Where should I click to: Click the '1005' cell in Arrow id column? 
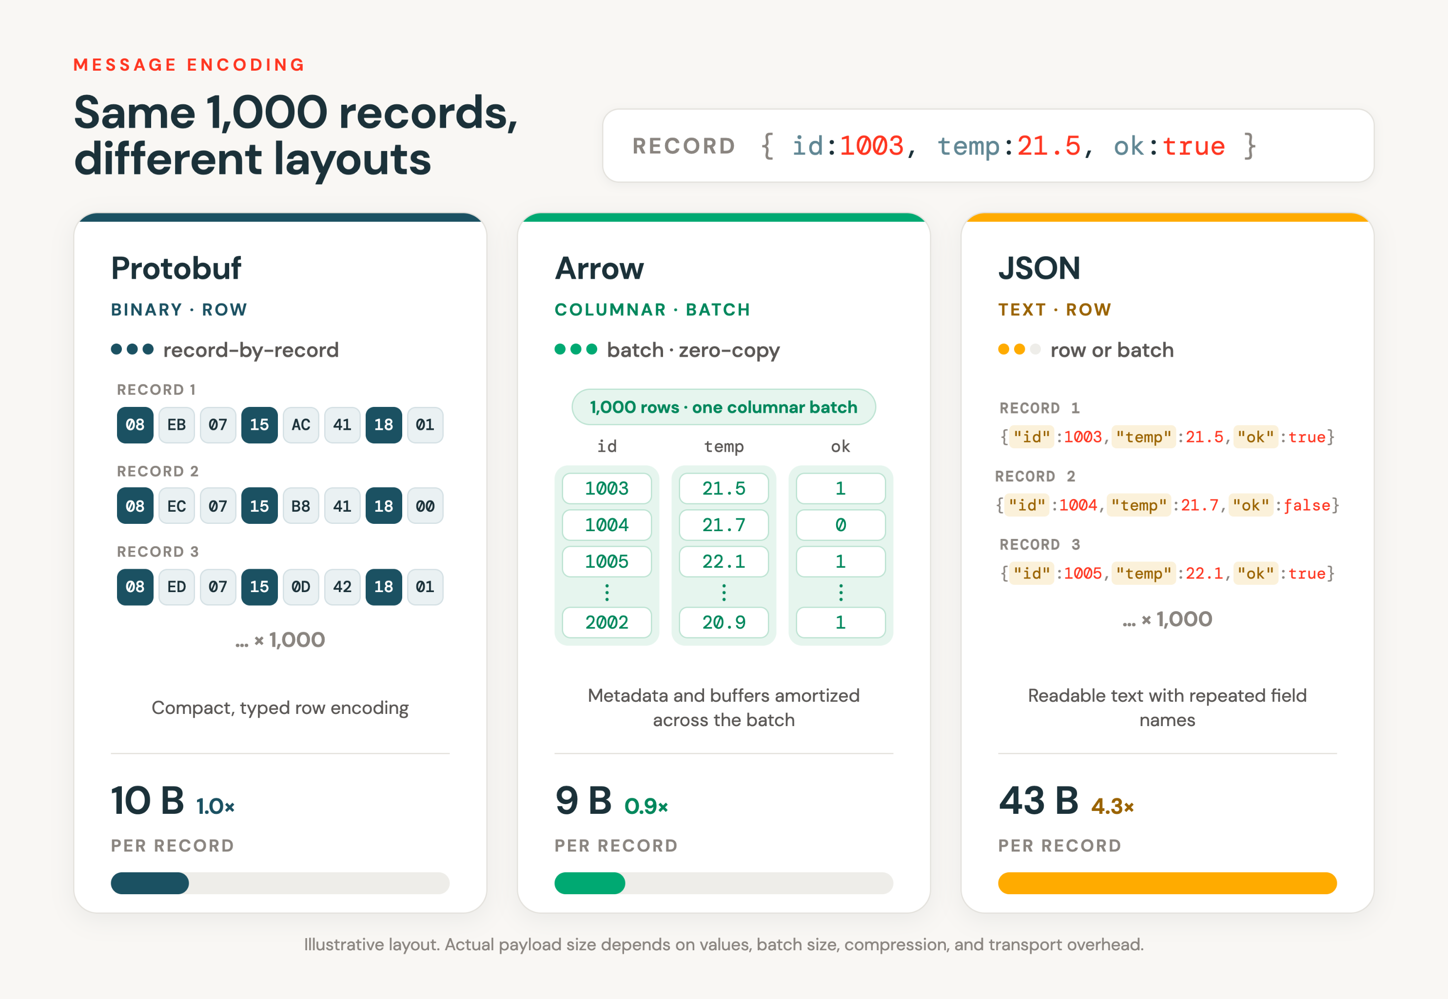tap(606, 561)
